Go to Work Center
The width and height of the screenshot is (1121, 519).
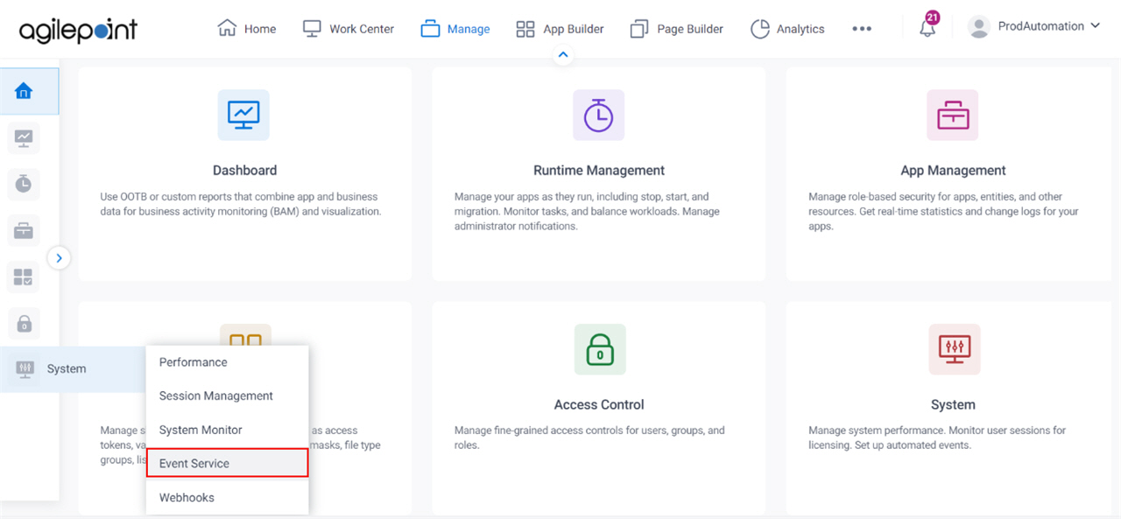[349, 29]
